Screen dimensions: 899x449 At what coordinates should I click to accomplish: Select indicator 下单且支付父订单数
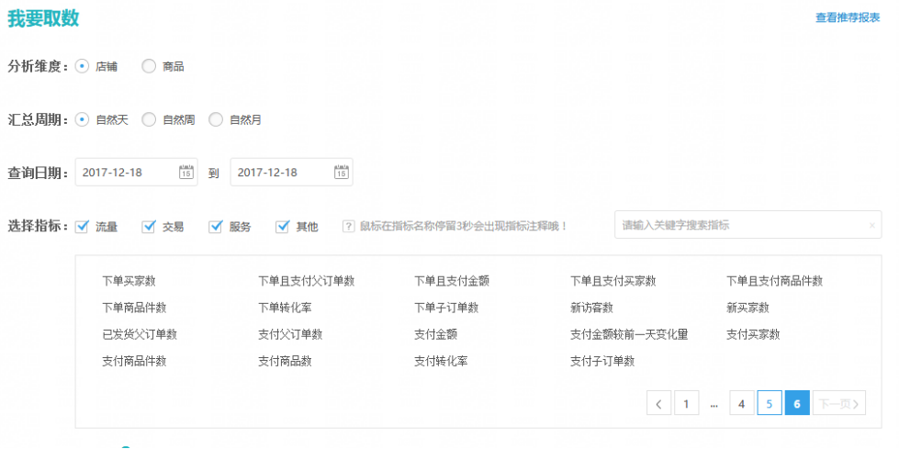coord(306,281)
